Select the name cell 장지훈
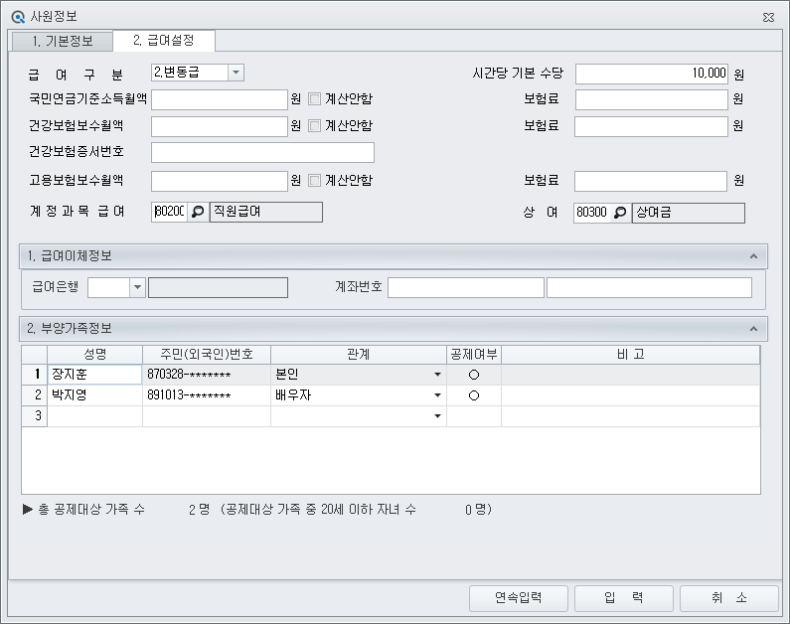Image resolution: width=790 pixels, height=624 pixels. (x=94, y=375)
